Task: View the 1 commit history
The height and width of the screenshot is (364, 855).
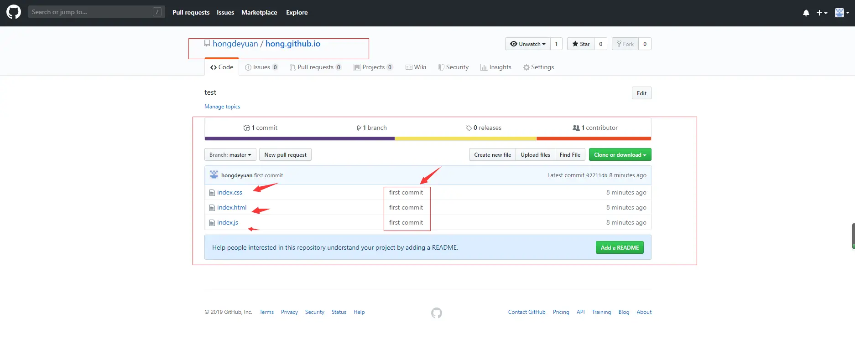Action: point(261,128)
